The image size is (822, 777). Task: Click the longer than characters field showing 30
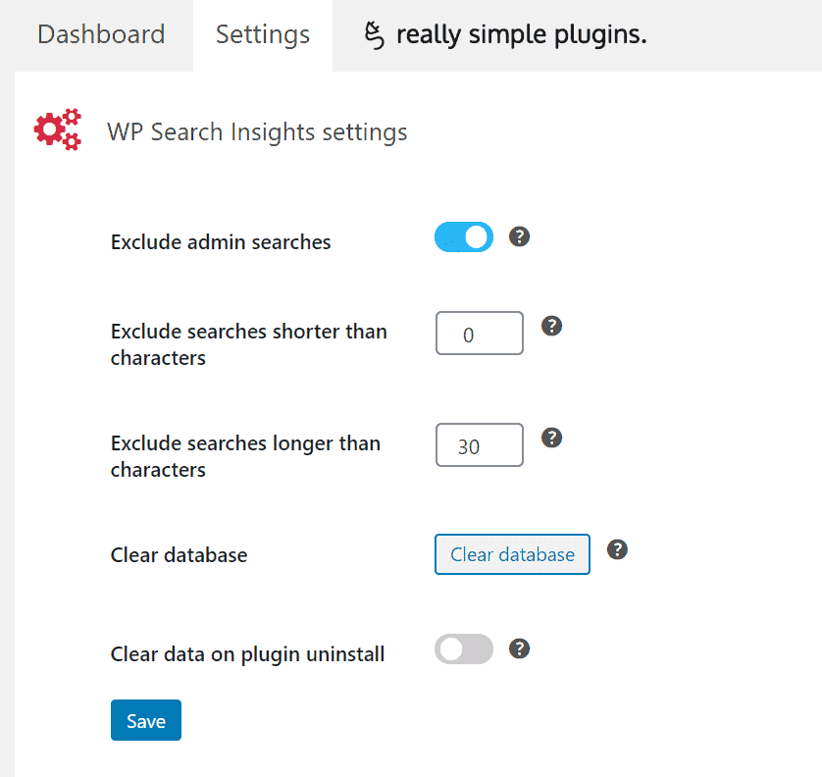coord(479,445)
